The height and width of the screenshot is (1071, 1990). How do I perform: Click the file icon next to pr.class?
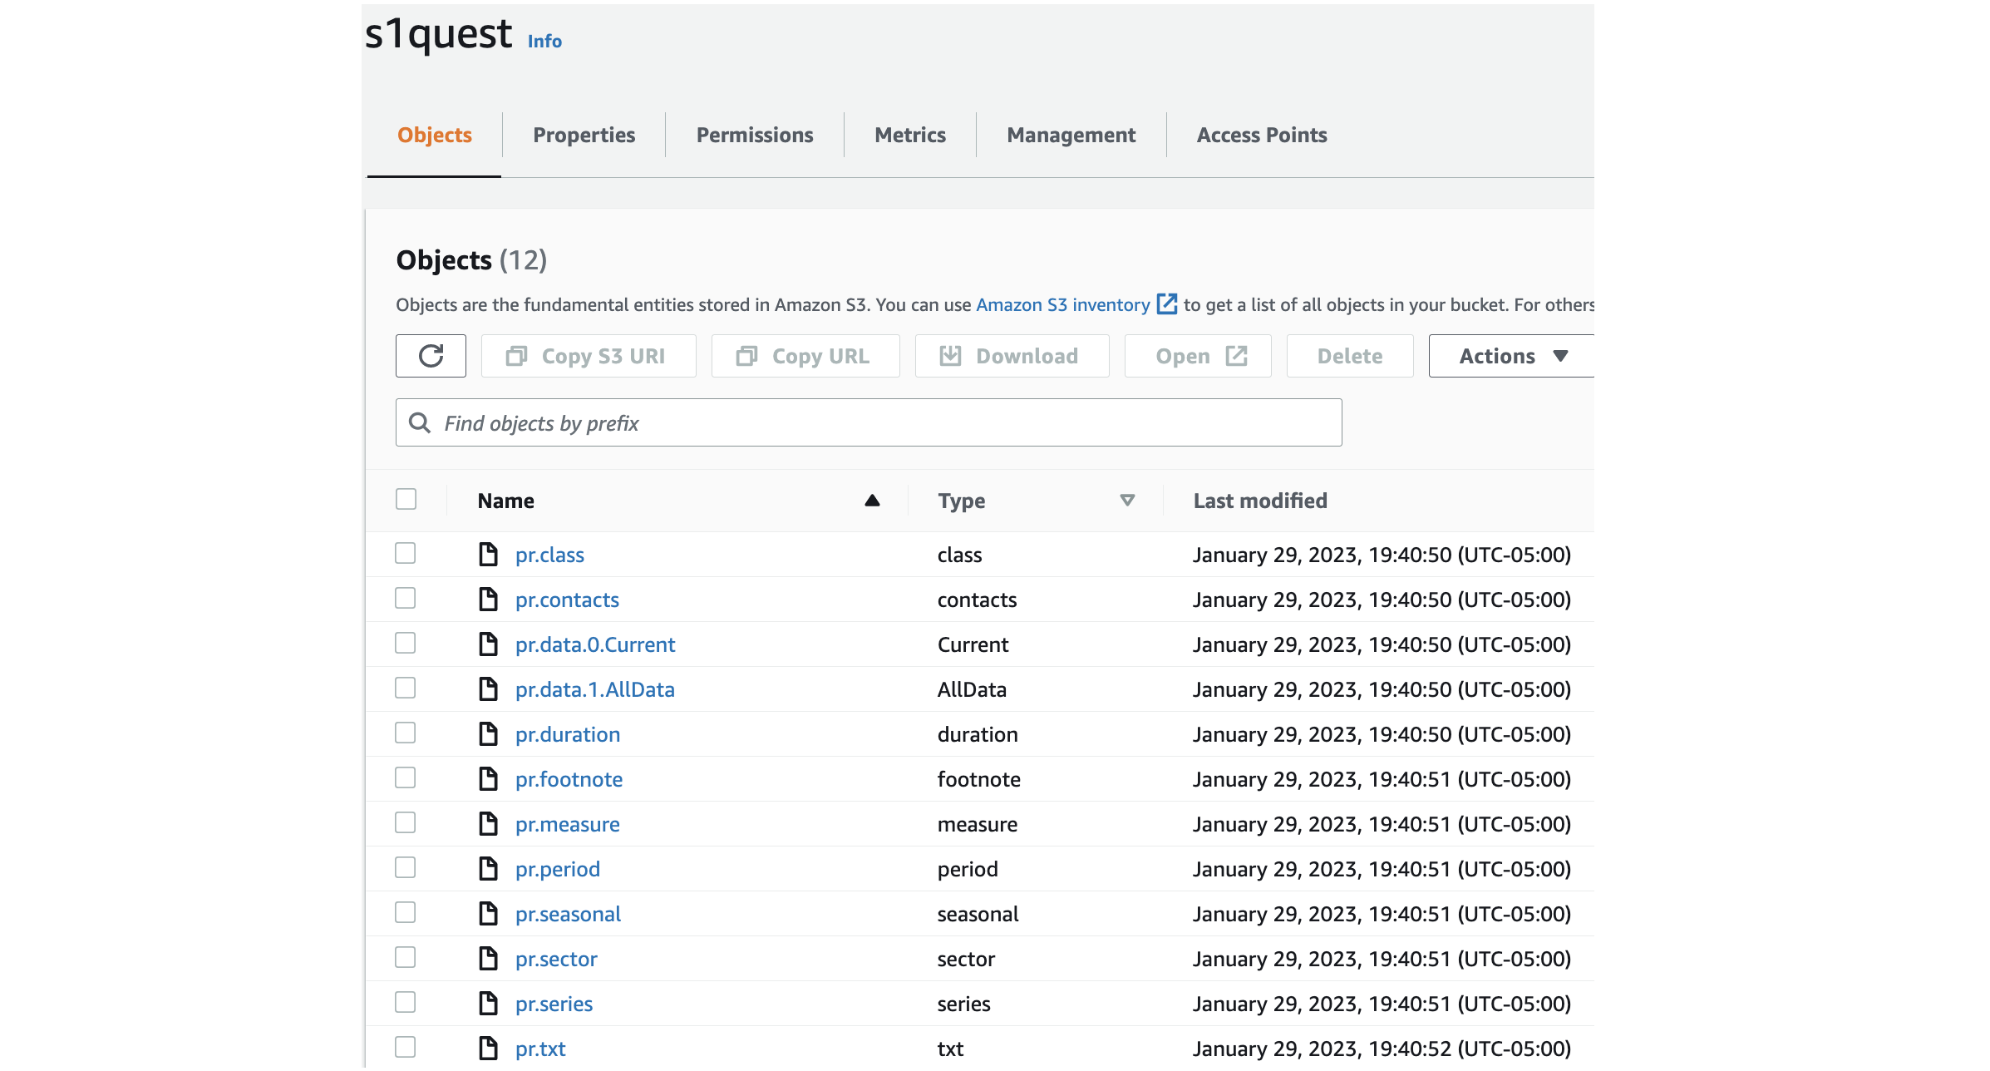(488, 555)
